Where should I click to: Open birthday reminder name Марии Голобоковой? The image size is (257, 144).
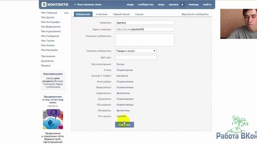pyautogui.click(x=53, y=86)
